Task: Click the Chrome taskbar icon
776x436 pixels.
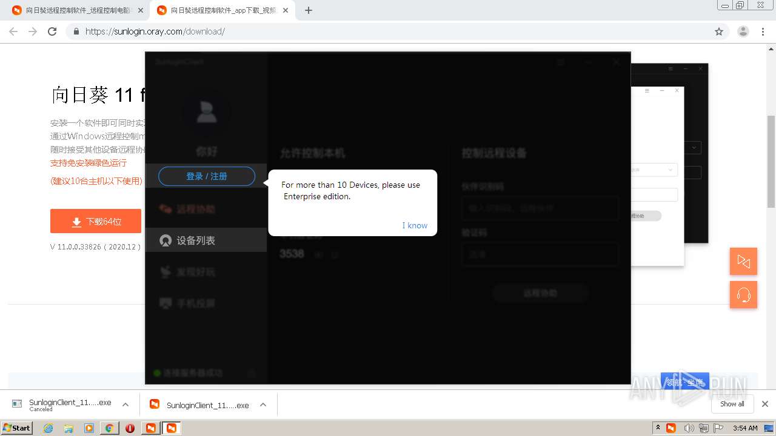Action: click(x=109, y=428)
